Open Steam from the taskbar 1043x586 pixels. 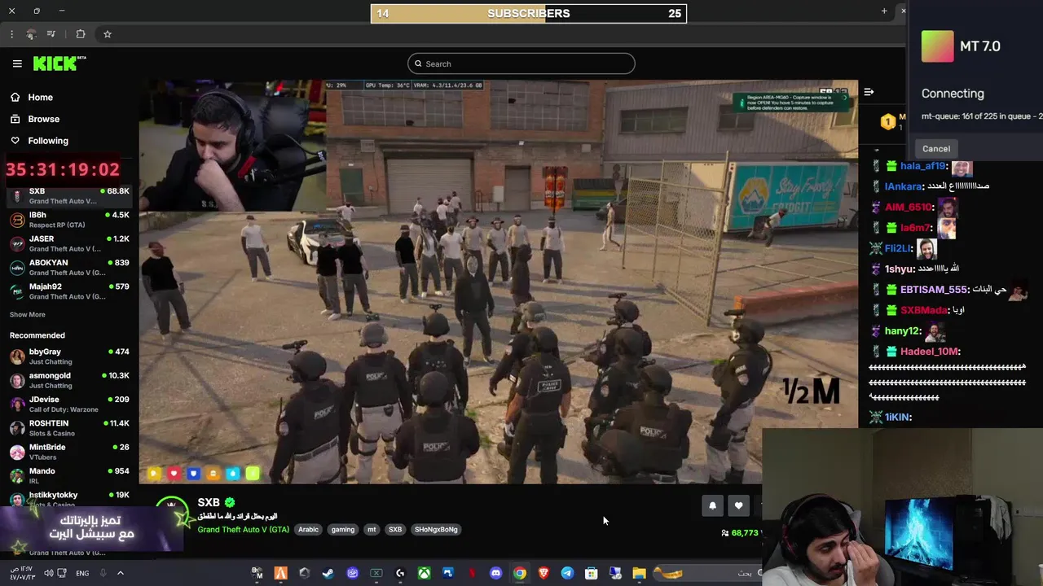click(x=328, y=573)
